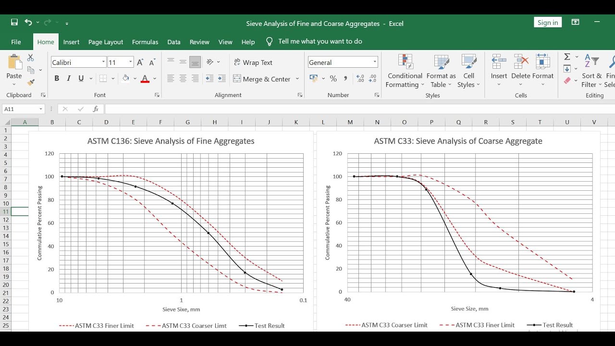This screenshot has height=346, width=615.
Task: Click the Clear eraser icon
Action: coord(567,81)
